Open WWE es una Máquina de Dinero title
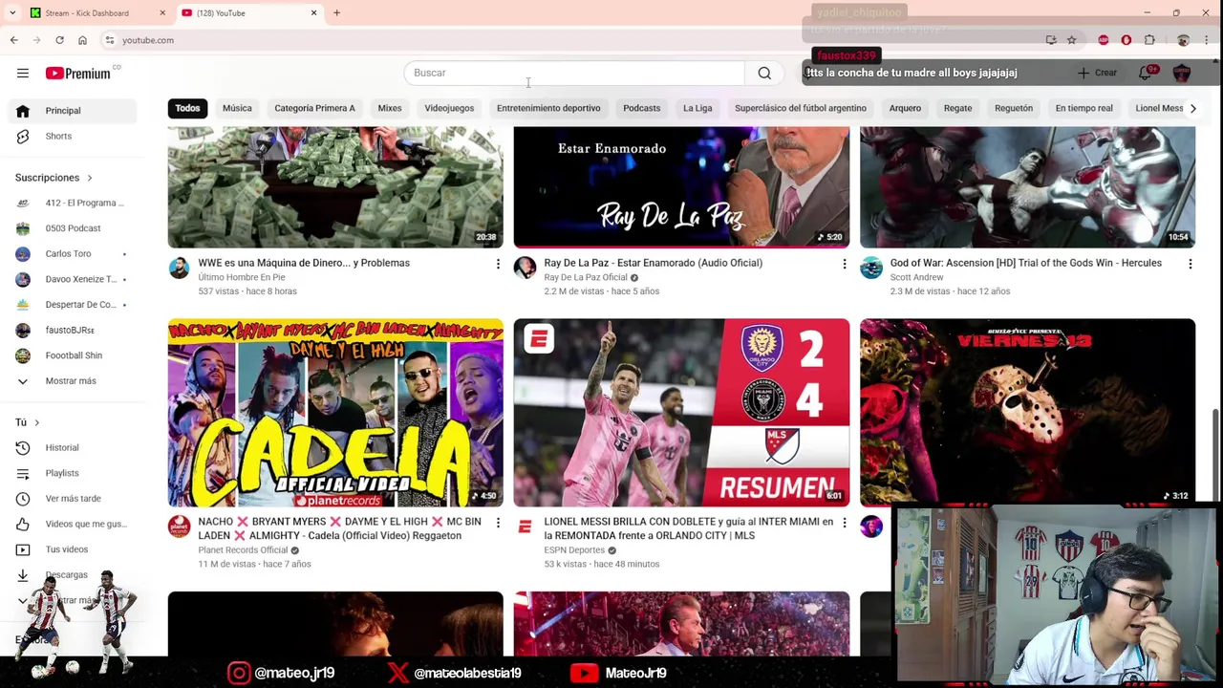The image size is (1223, 688). pyautogui.click(x=304, y=263)
